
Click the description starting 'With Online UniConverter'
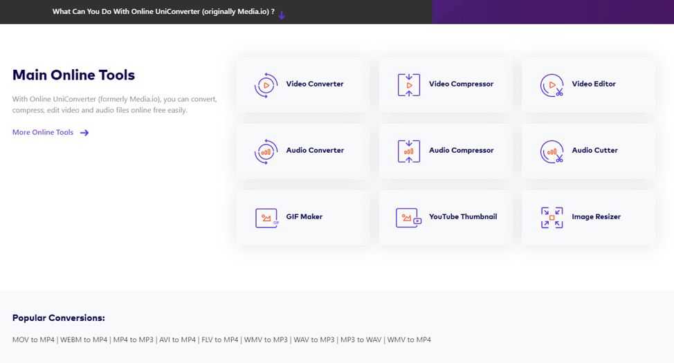(114, 104)
